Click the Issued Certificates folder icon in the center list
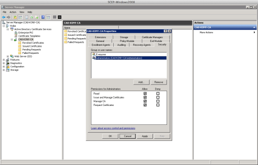The height and width of the screenshot is (165, 258). [x=65, y=35]
